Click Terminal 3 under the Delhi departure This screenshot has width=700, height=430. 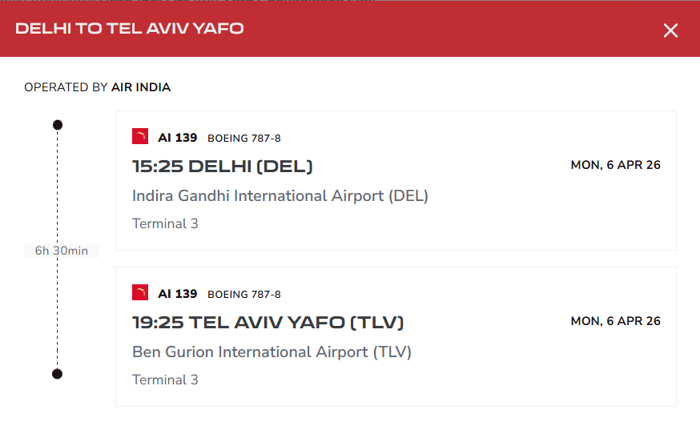click(165, 223)
